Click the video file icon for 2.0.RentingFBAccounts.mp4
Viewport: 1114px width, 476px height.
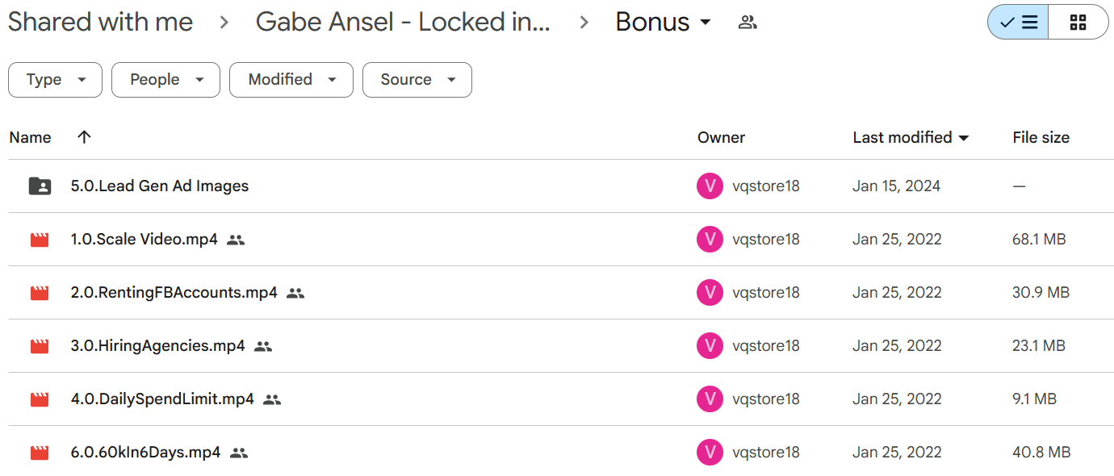[x=40, y=293]
